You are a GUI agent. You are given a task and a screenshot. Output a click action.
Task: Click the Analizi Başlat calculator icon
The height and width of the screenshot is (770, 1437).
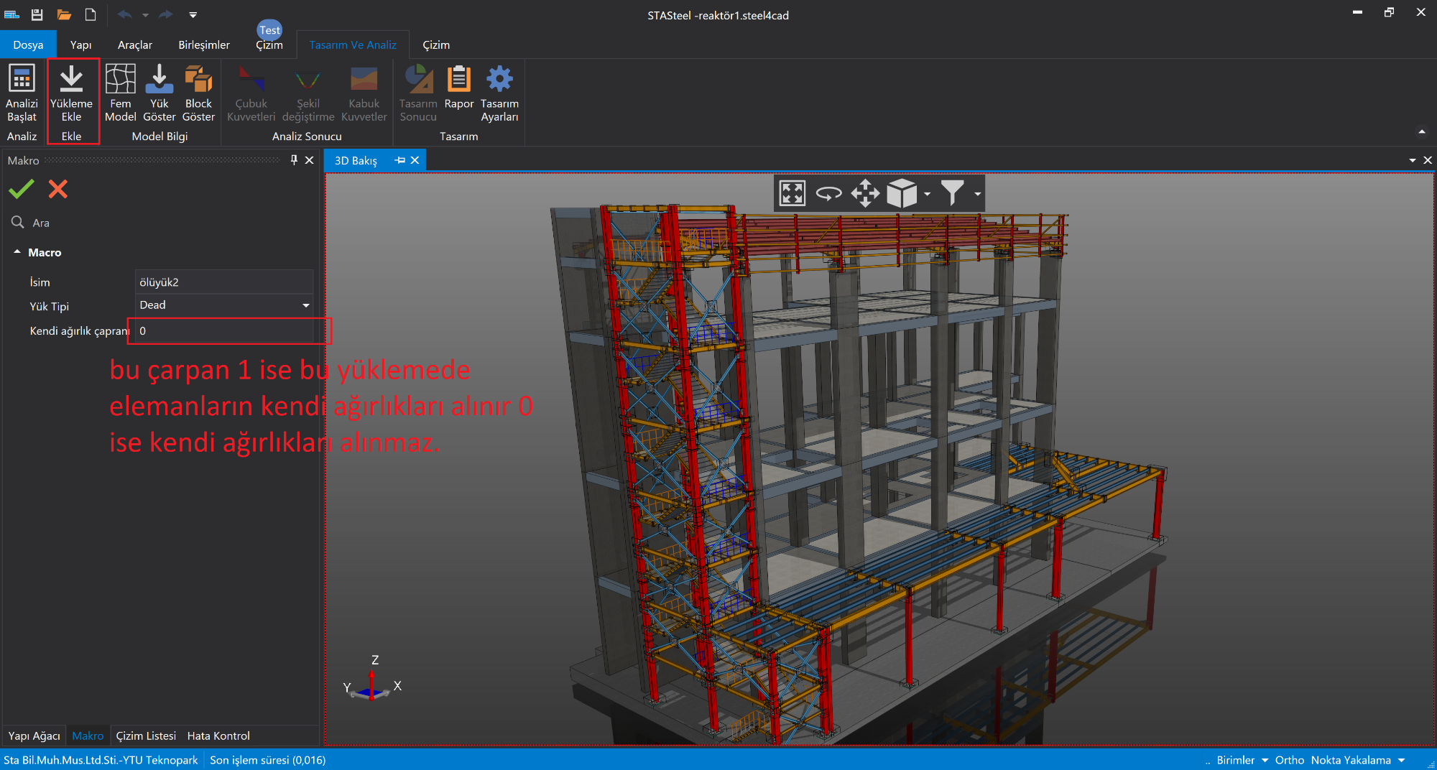22,80
